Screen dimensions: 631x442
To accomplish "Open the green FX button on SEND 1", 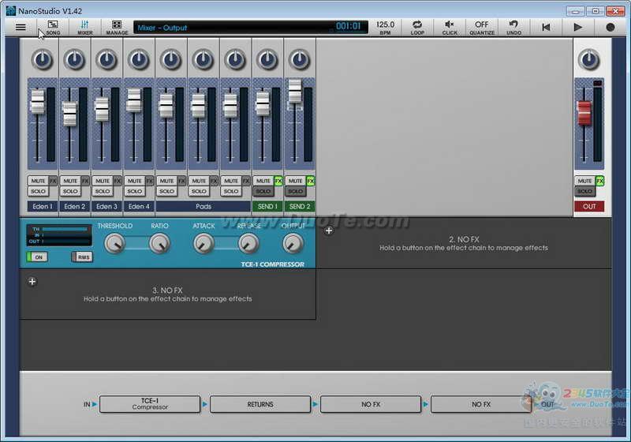I will 278,181.
